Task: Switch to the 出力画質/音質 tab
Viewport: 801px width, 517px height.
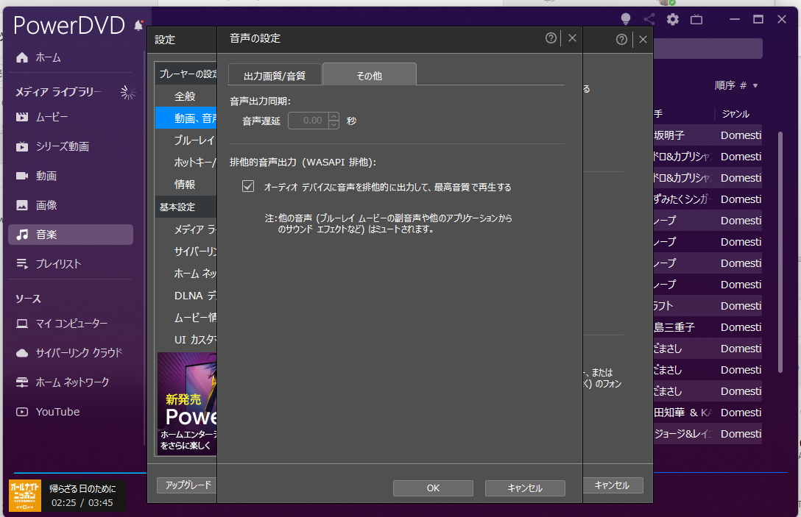Action: point(275,75)
